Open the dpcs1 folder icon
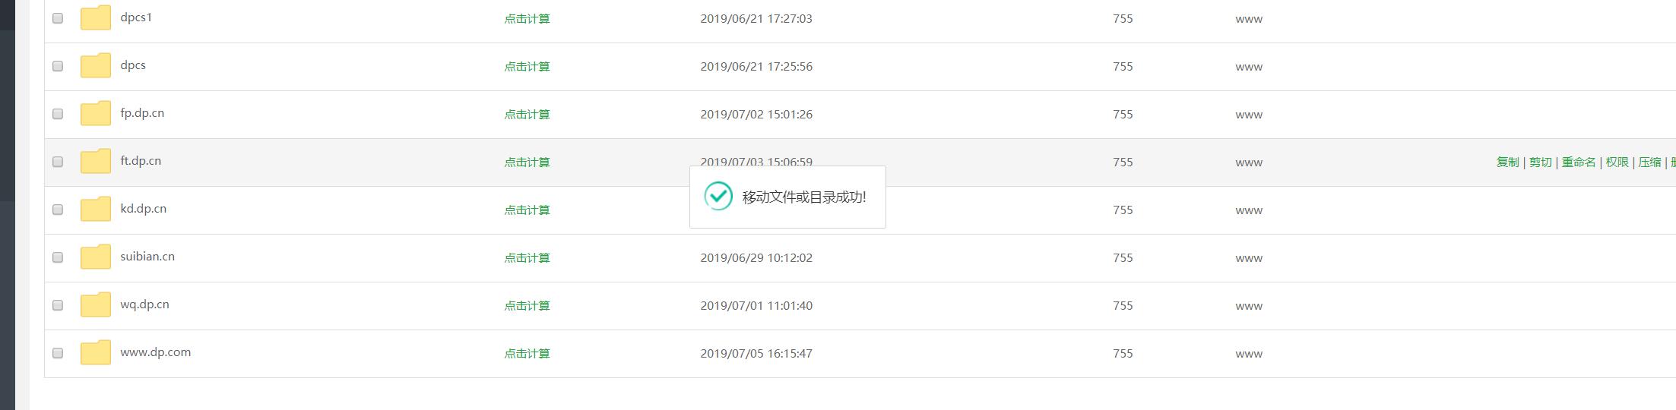 tap(96, 17)
